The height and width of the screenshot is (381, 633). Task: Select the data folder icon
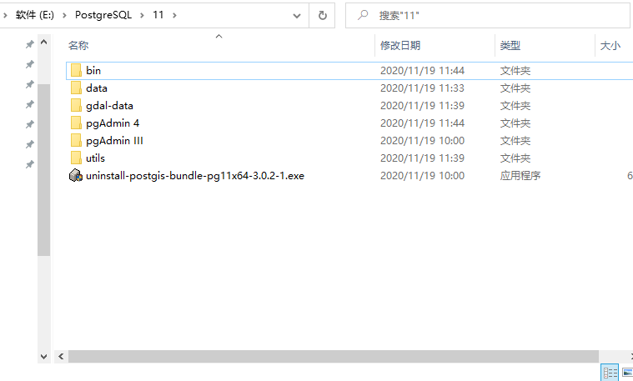point(76,88)
